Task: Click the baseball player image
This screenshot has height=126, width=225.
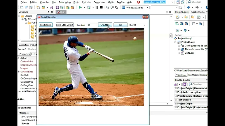Action: (x=91, y=67)
